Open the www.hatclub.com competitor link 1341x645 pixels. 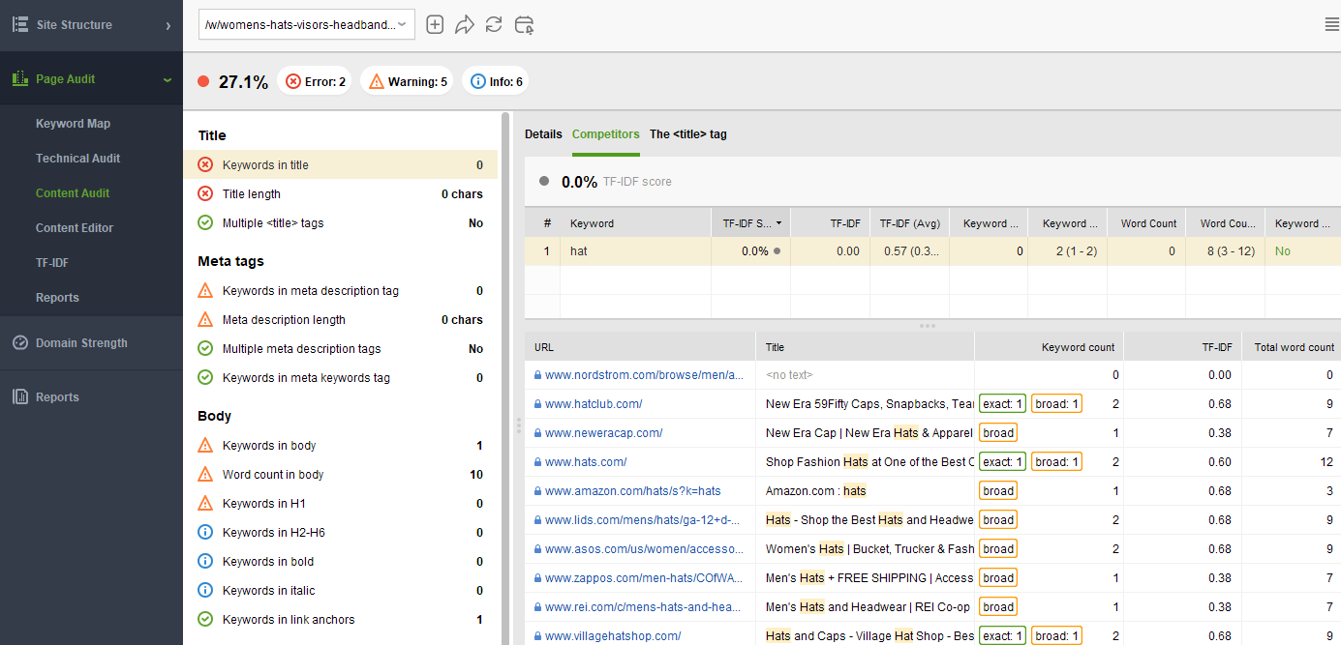point(594,404)
